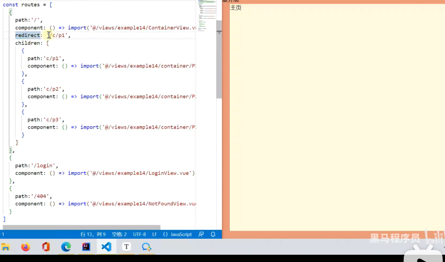Change language mode from JavaScript
The image size is (445, 262).
[x=177, y=234]
